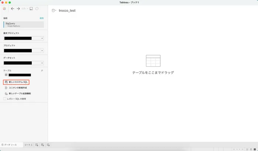The width and height of the screenshot is (258, 151).
Task: Go forward with the right arrow button
Action: point(18,9)
